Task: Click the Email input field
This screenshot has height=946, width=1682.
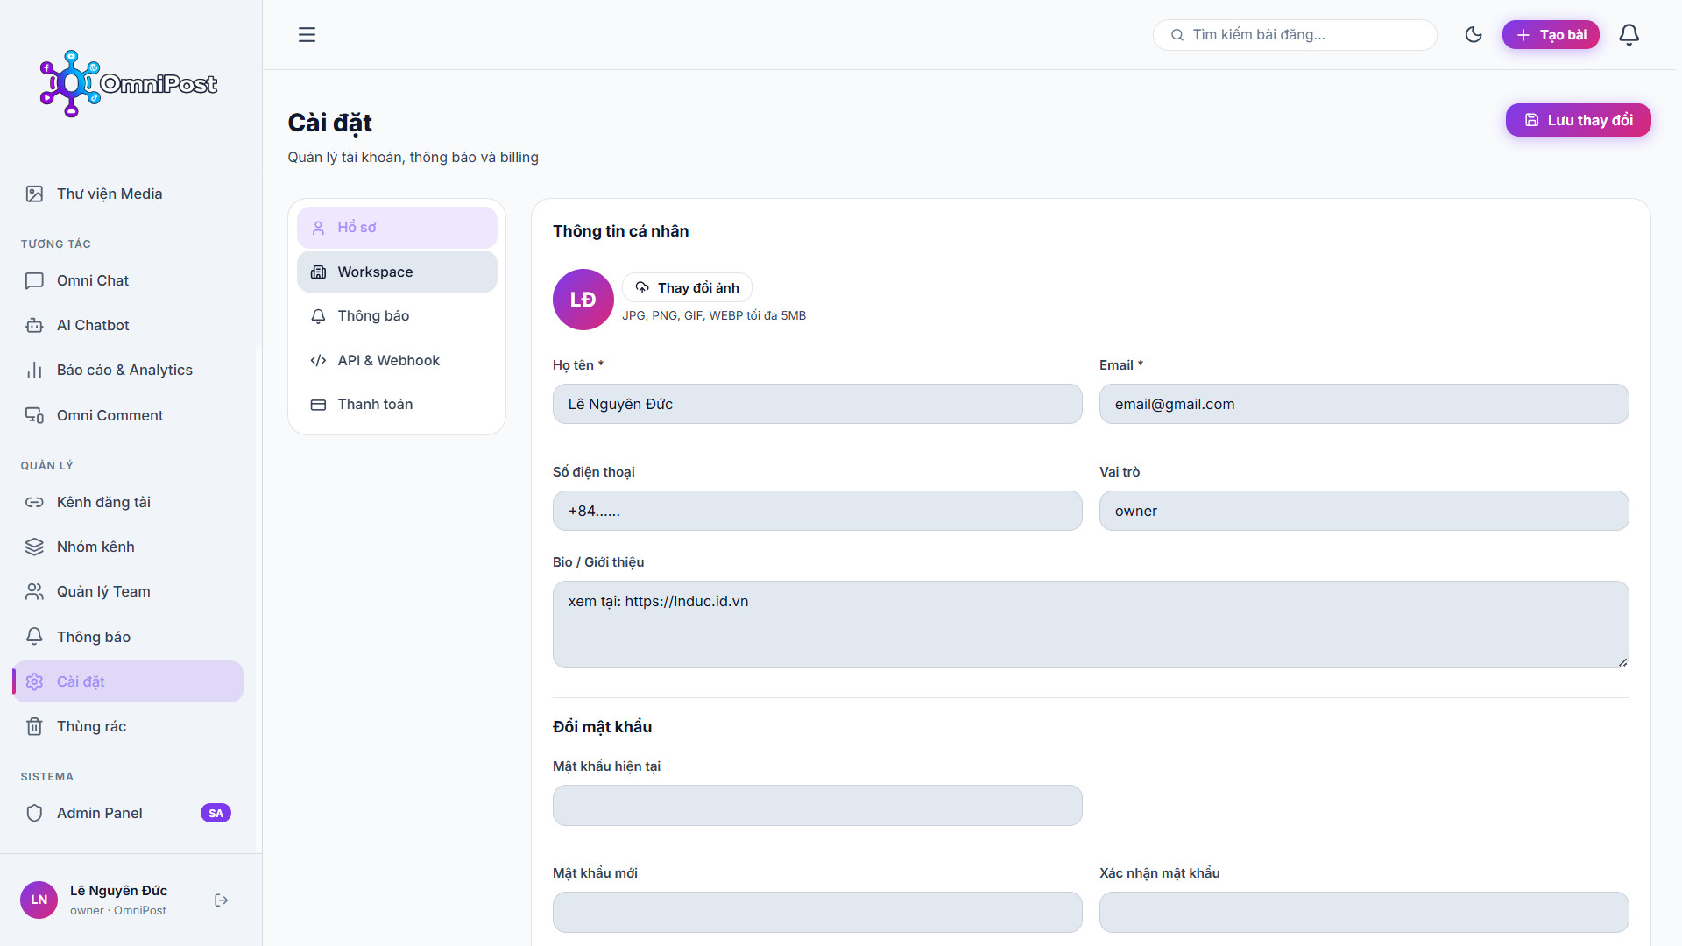Action: point(1364,405)
